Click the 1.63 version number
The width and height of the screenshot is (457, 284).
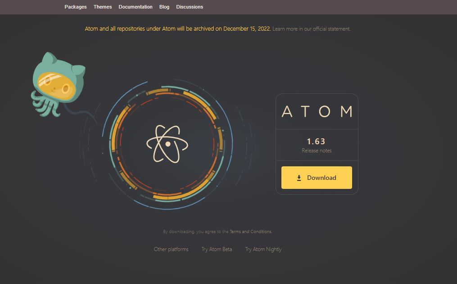pyautogui.click(x=316, y=142)
